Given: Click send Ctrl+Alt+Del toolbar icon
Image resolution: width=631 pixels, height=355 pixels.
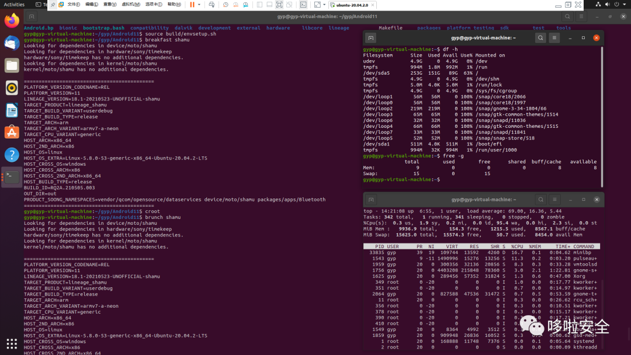Looking at the screenshot, I should click(x=212, y=5).
